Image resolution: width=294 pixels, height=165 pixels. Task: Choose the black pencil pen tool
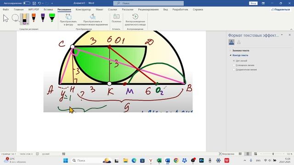click(24, 19)
